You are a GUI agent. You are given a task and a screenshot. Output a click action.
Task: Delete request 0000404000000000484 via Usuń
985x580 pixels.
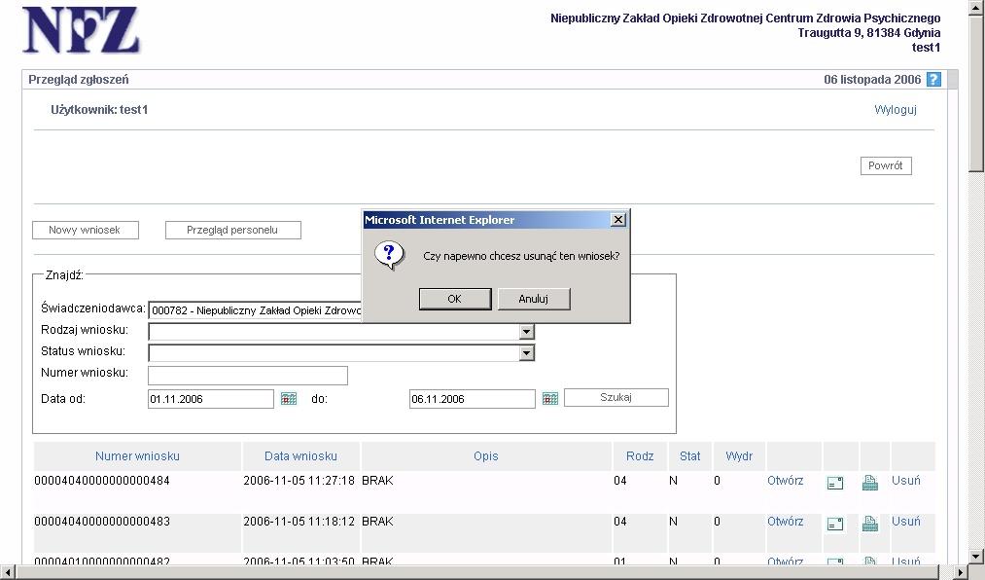point(905,481)
